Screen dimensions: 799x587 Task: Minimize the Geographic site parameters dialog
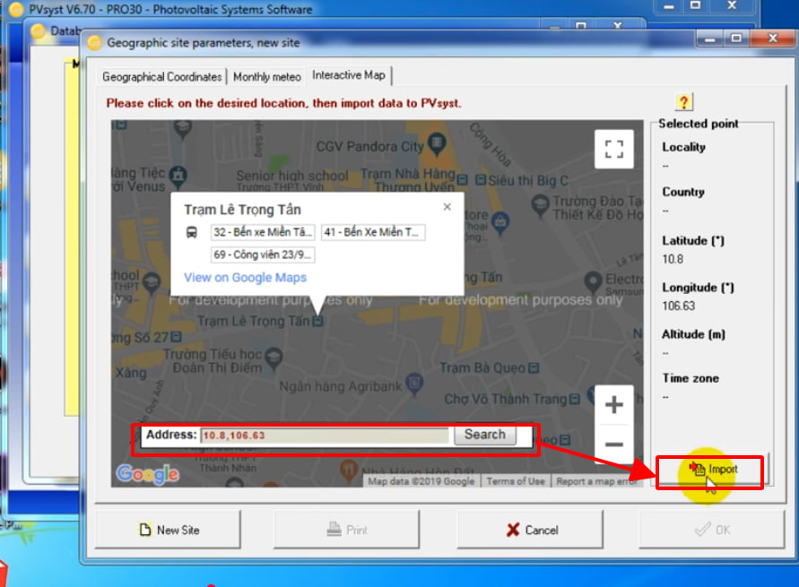[710, 39]
